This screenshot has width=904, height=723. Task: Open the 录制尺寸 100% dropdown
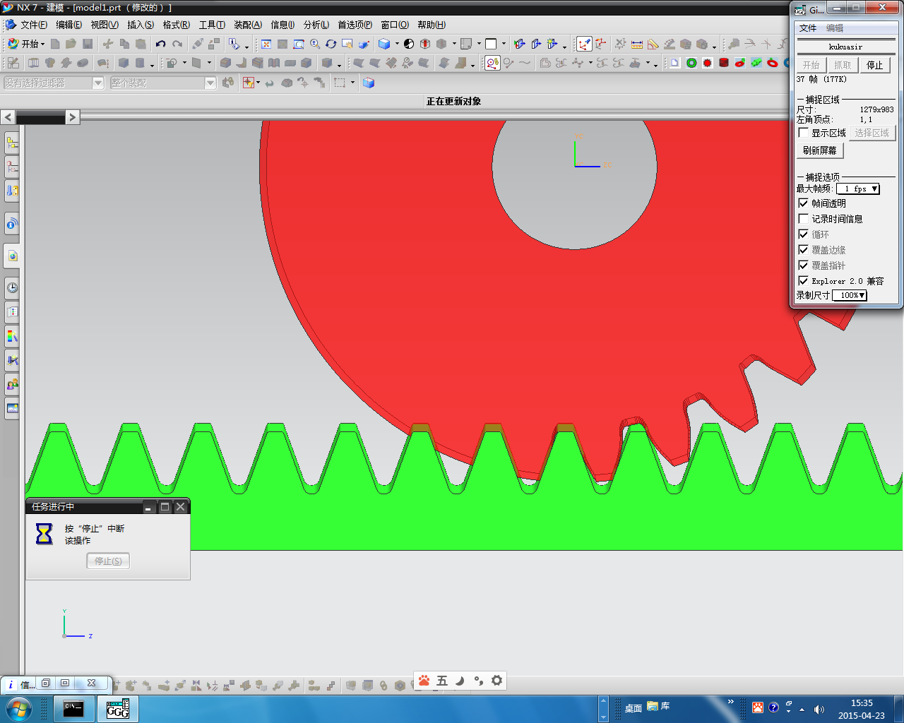pos(850,295)
